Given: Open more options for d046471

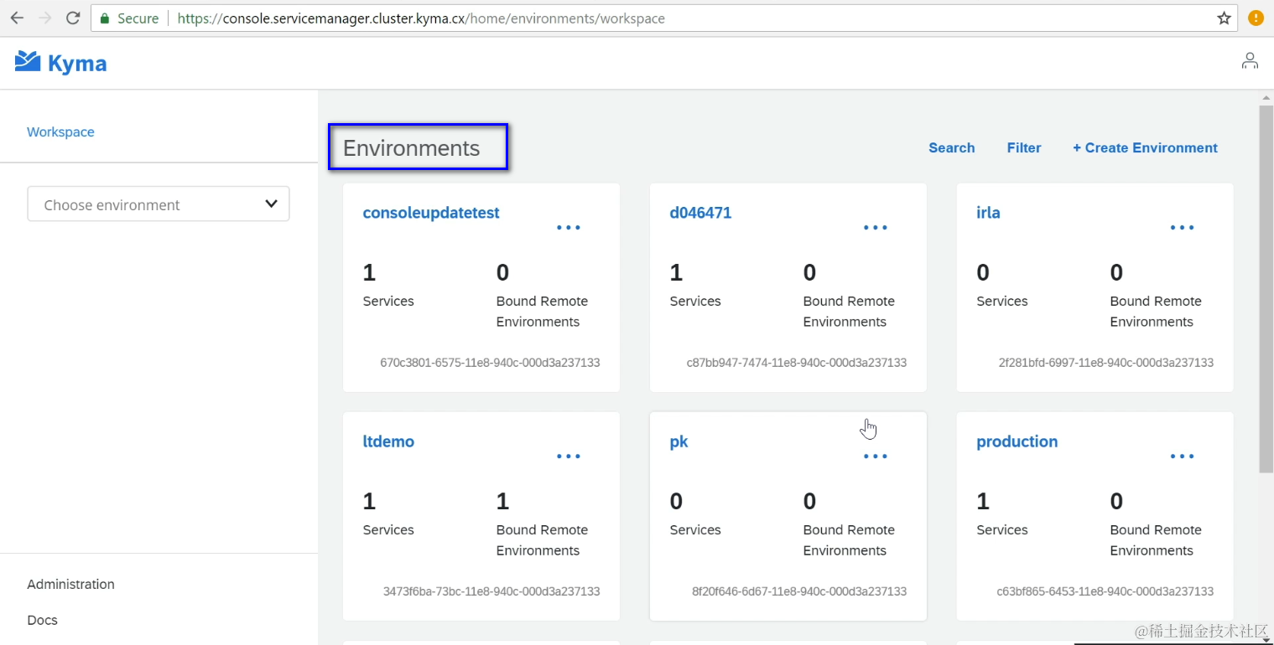Looking at the screenshot, I should click(876, 228).
